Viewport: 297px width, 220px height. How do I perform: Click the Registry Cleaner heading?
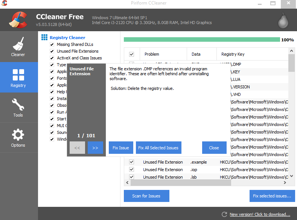pos(67,38)
